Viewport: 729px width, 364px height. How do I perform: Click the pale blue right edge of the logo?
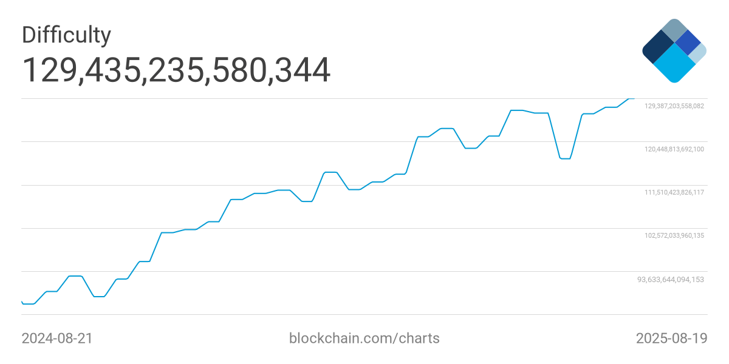tap(699, 53)
